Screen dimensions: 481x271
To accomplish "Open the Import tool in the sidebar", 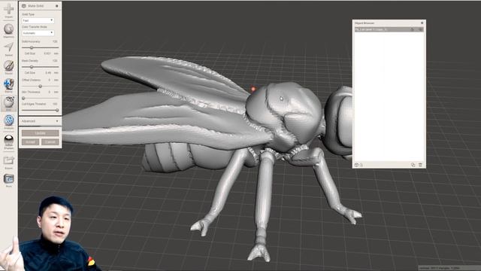I will [x=8, y=10].
